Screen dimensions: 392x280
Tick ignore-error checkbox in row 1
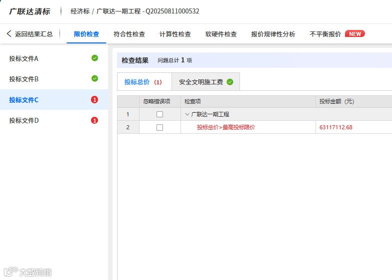coord(159,114)
